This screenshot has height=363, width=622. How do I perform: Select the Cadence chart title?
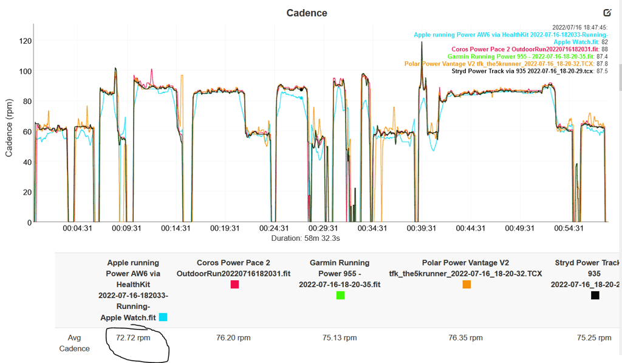tap(307, 13)
